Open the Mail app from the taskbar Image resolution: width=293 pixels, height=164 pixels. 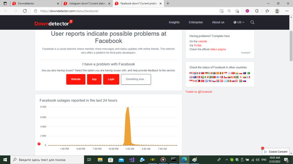pos(121,160)
